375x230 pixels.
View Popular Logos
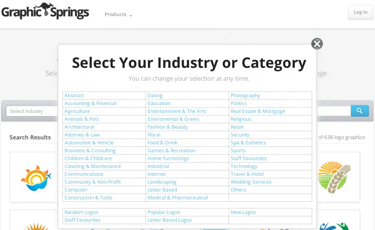point(164,212)
